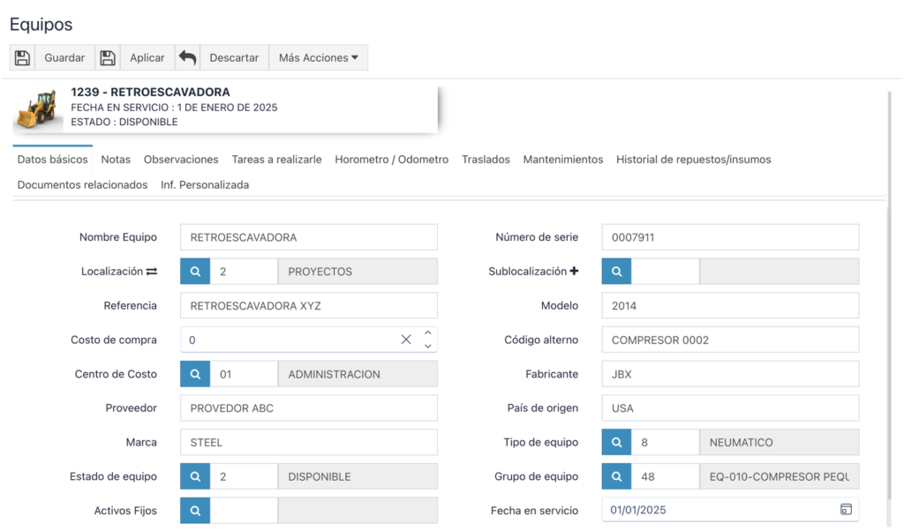
Task: Click the search icon for Localización
Action: (195, 272)
